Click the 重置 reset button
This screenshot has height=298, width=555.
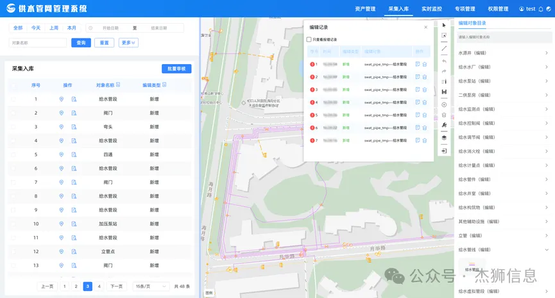104,43
